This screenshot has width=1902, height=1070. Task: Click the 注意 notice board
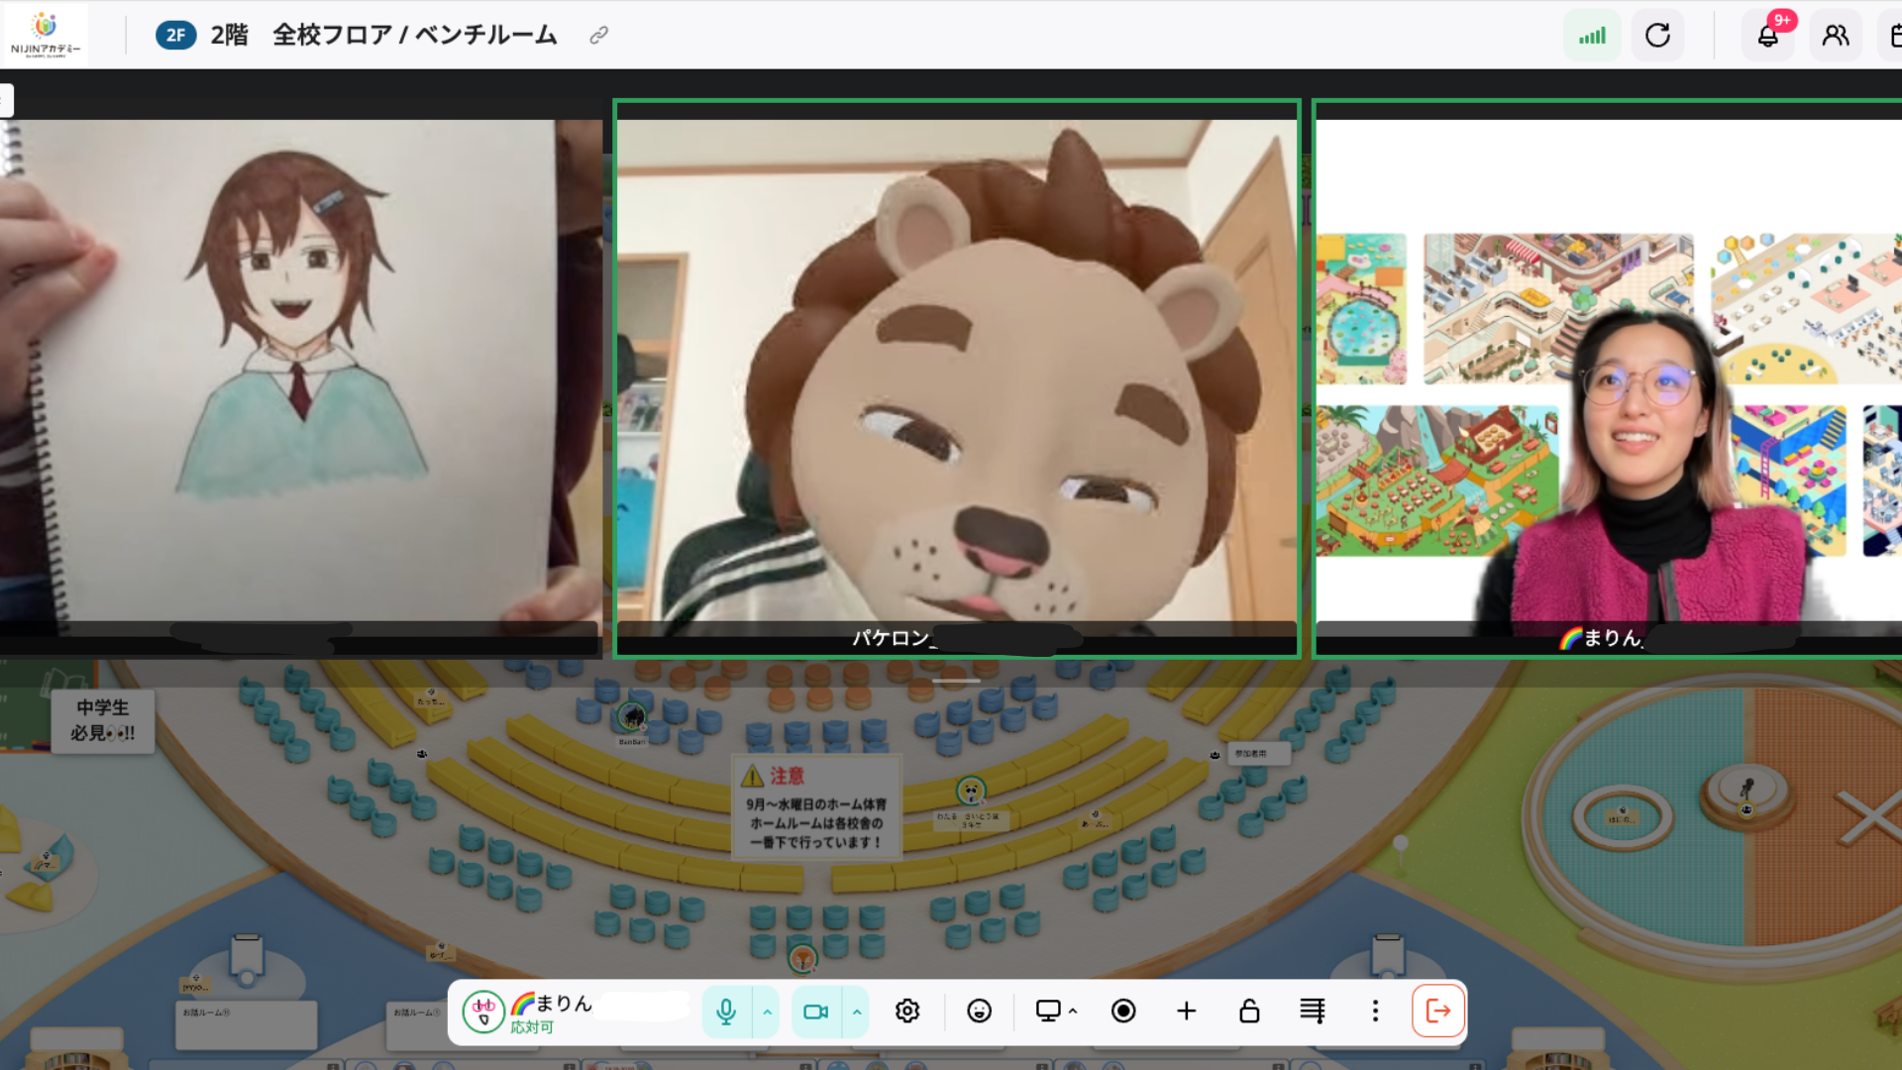coord(816,805)
